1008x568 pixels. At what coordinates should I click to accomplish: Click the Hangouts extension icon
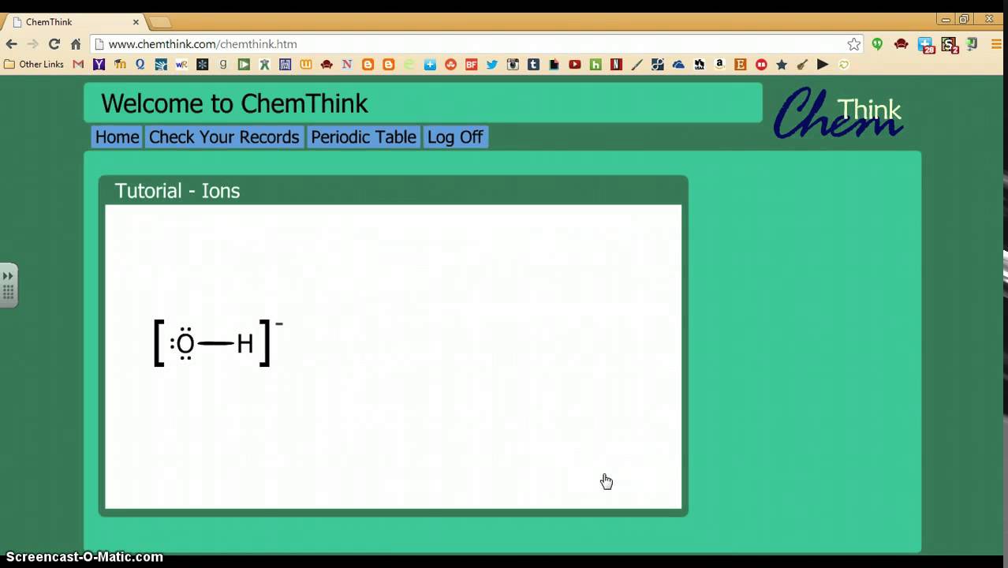click(x=877, y=44)
